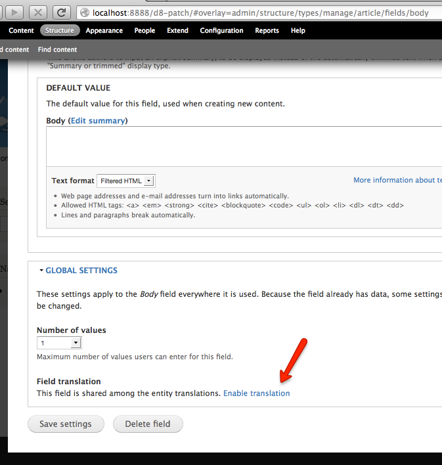The width and height of the screenshot is (442, 465).
Task: Open More information about text formats link
Action: pyautogui.click(x=397, y=180)
